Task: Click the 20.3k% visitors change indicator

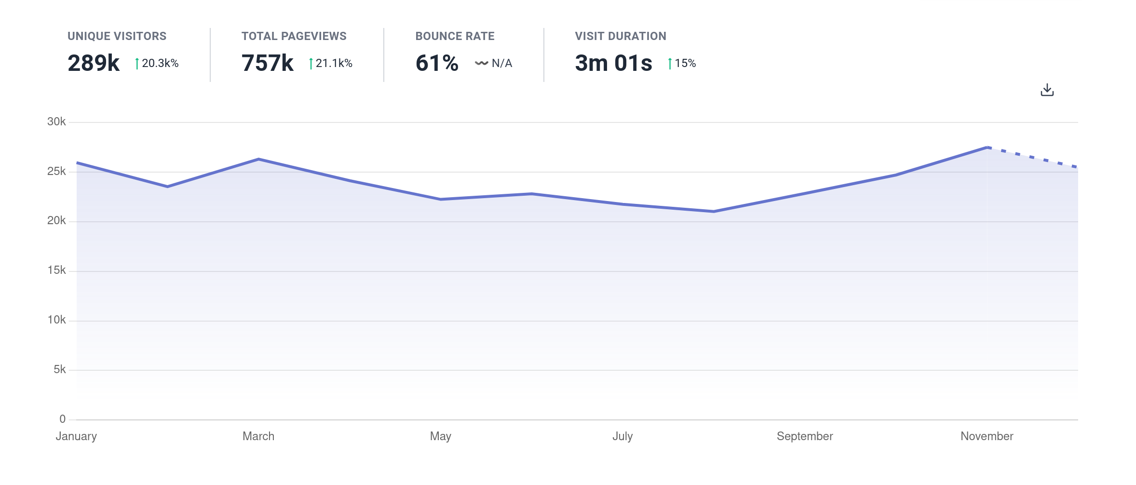Action: (157, 63)
